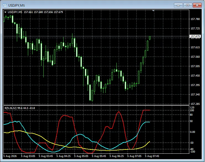
Task: Click the indicator scale value 80
Action: [191, 115]
